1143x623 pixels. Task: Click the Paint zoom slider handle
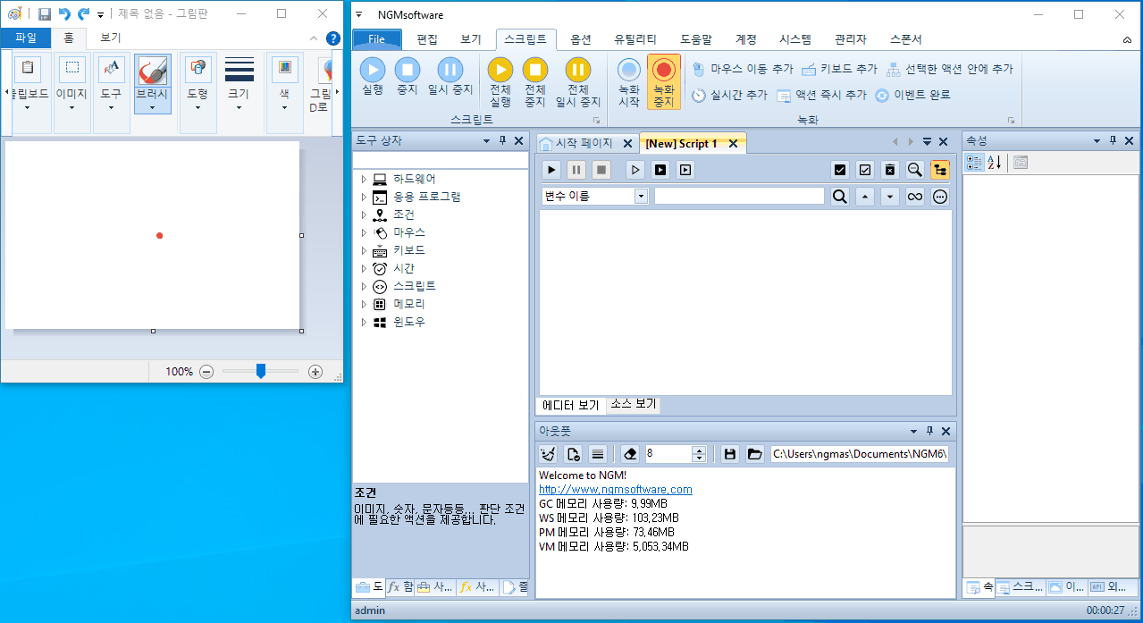point(260,371)
